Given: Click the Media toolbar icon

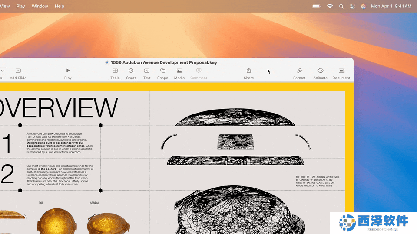Looking at the screenshot, I should (x=179, y=73).
